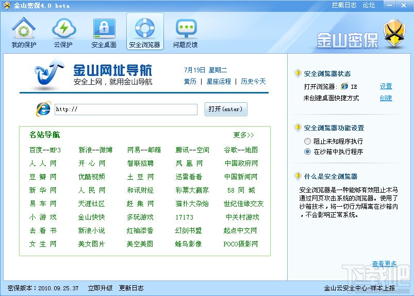This screenshot has width=414, height=296.
Task: Open the 中国新闻网 site link
Action: click(x=241, y=177)
